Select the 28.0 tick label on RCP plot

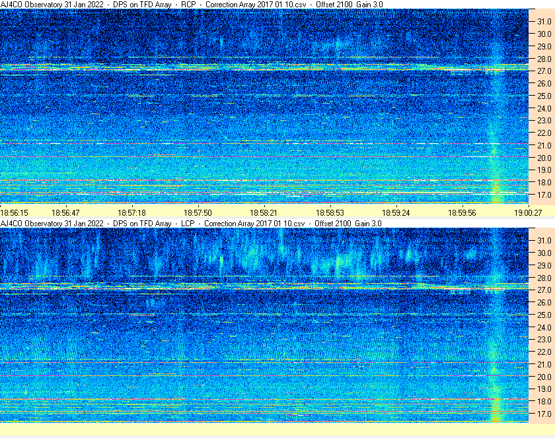click(544, 59)
